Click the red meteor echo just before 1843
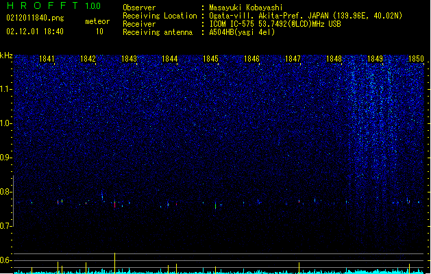The height and width of the screenshot is (274, 431). 114,204
